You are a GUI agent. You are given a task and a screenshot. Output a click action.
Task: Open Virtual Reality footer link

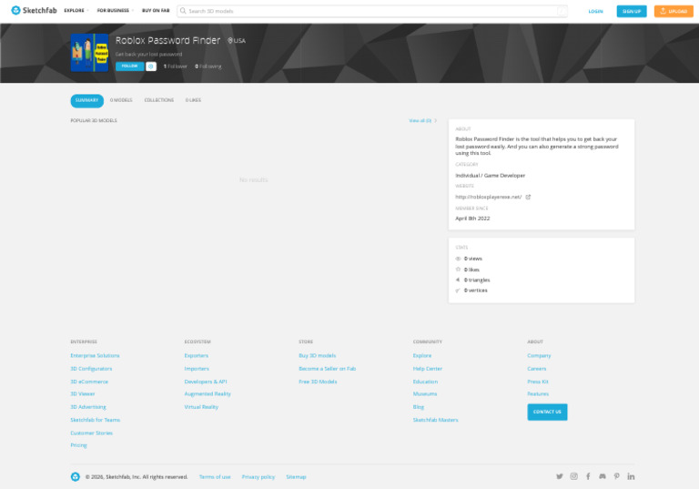click(x=201, y=407)
